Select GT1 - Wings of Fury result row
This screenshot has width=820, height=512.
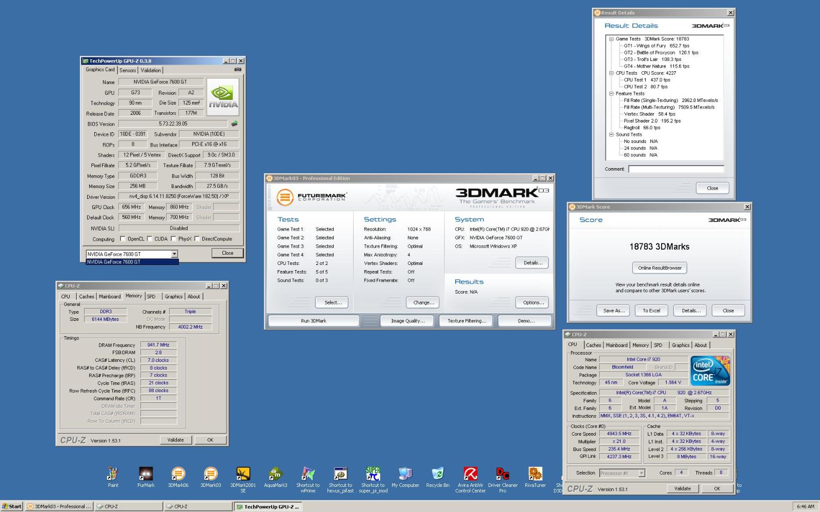pyautogui.click(x=656, y=46)
